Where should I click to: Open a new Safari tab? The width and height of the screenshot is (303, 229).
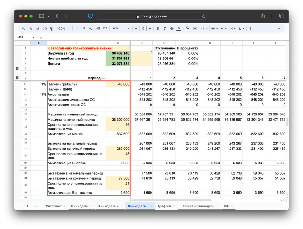pyautogui.click(x=272, y=16)
